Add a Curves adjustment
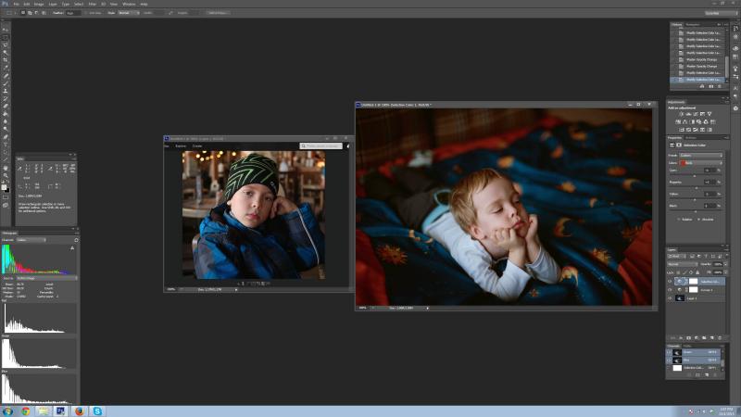741x417 pixels. point(696,114)
